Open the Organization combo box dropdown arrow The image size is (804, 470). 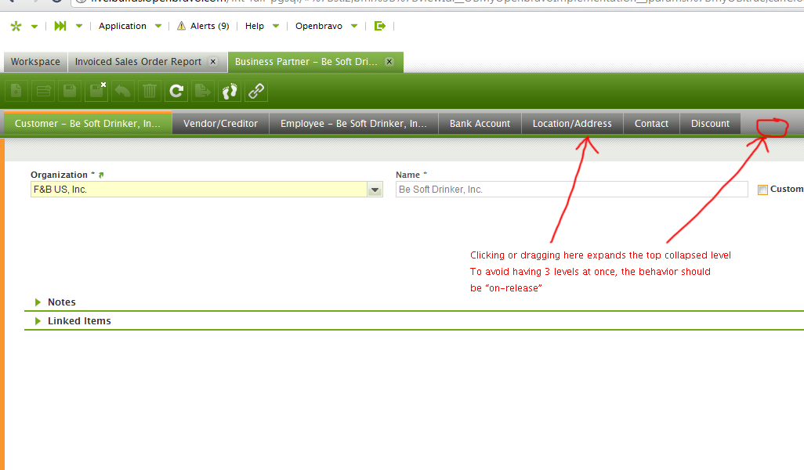click(375, 190)
